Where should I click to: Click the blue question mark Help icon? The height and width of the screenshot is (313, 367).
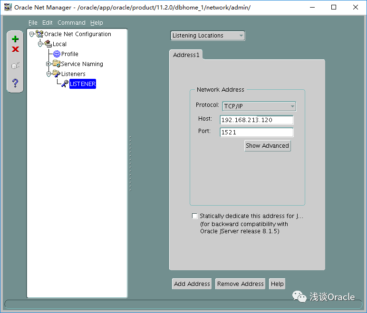[15, 83]
